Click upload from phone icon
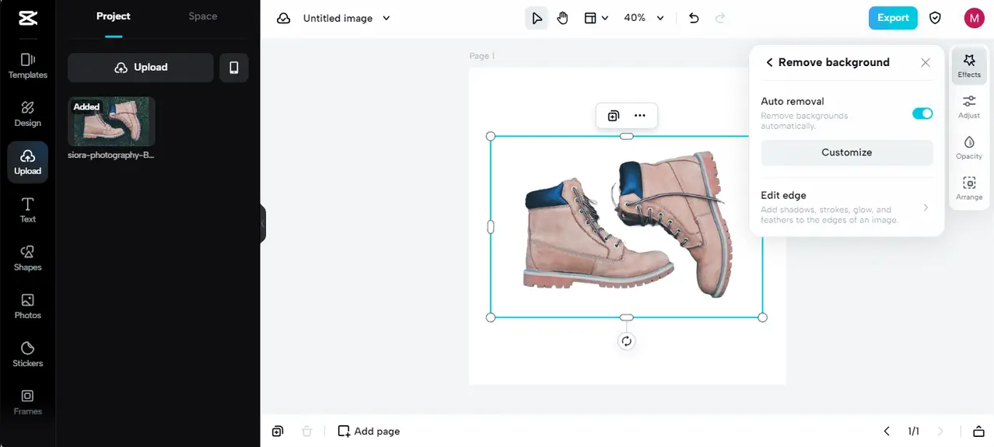 pos(234,68)
